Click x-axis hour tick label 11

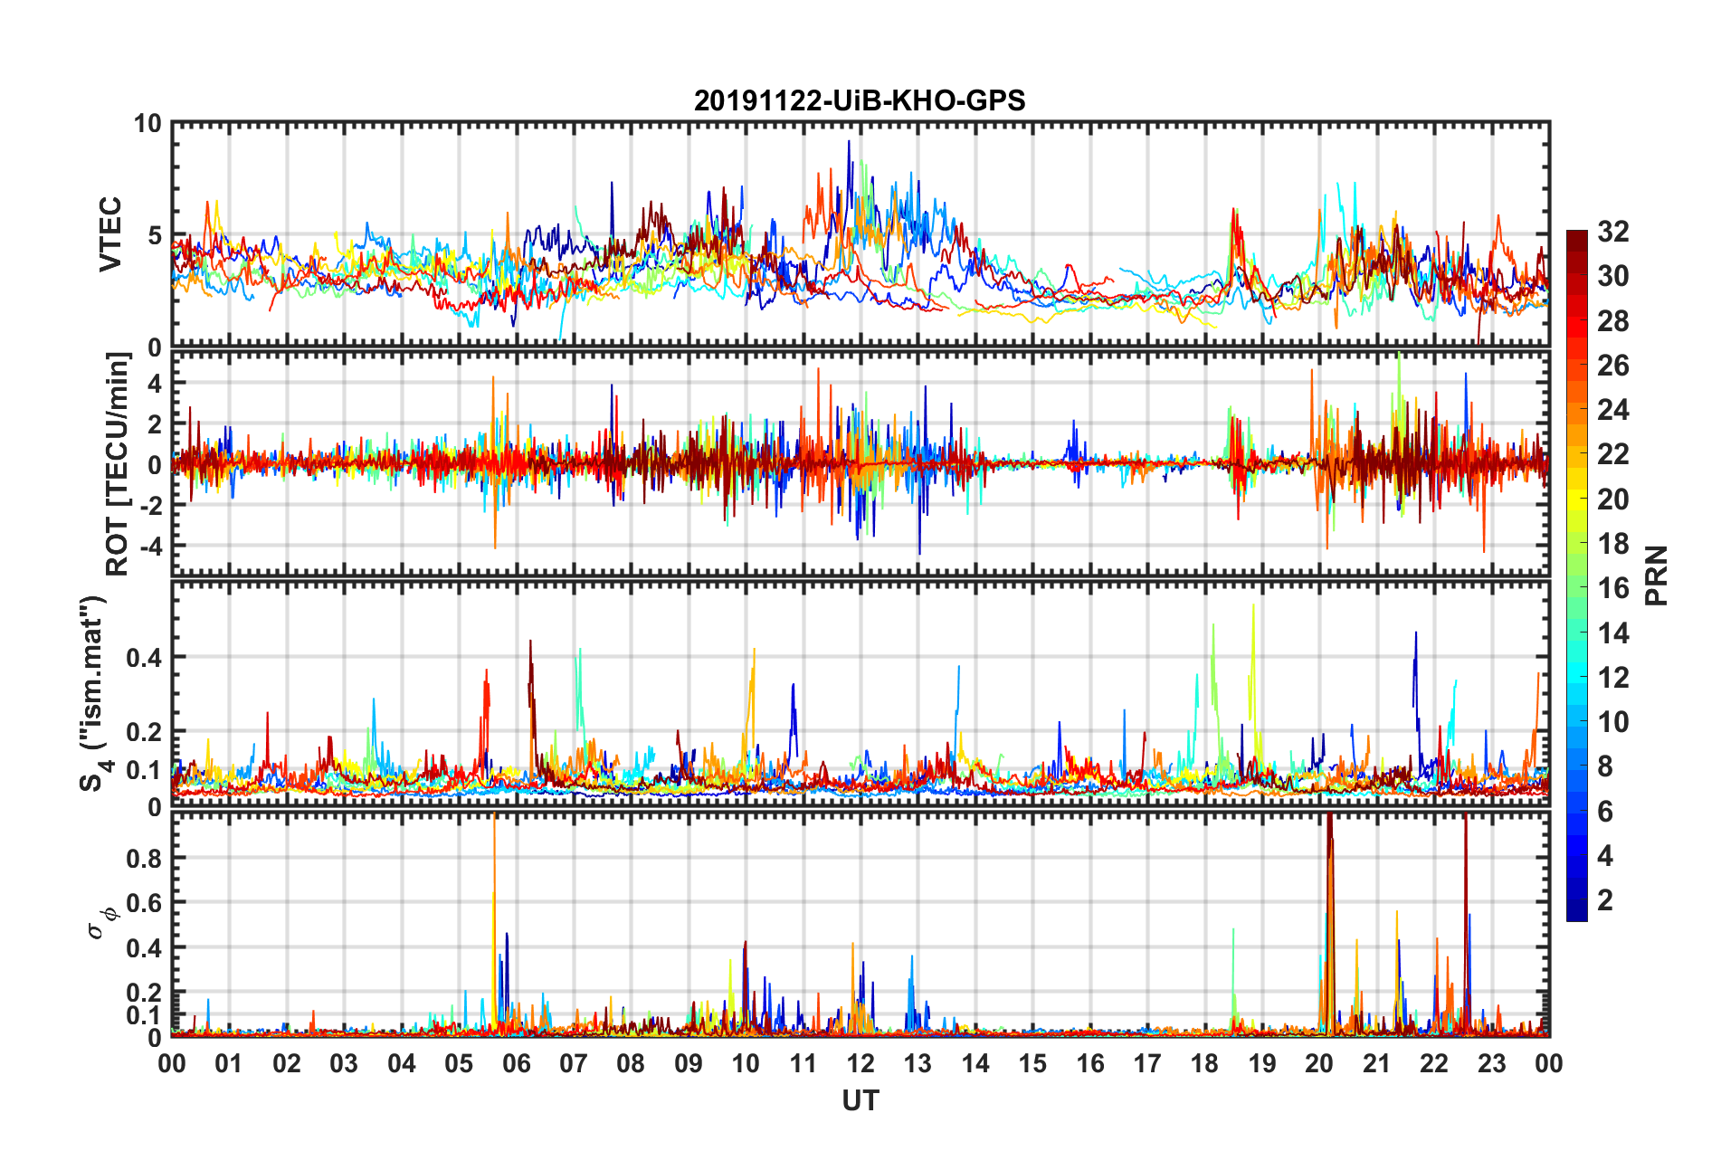point(803,1064)
